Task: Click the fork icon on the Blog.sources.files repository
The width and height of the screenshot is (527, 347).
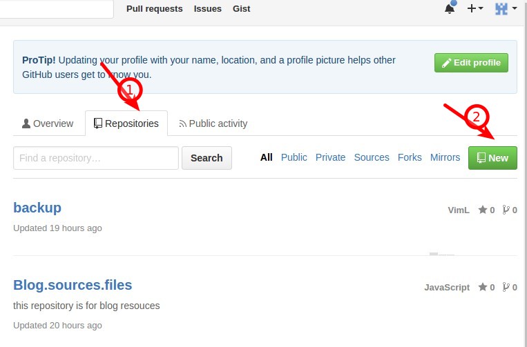Action: (506, 287)
